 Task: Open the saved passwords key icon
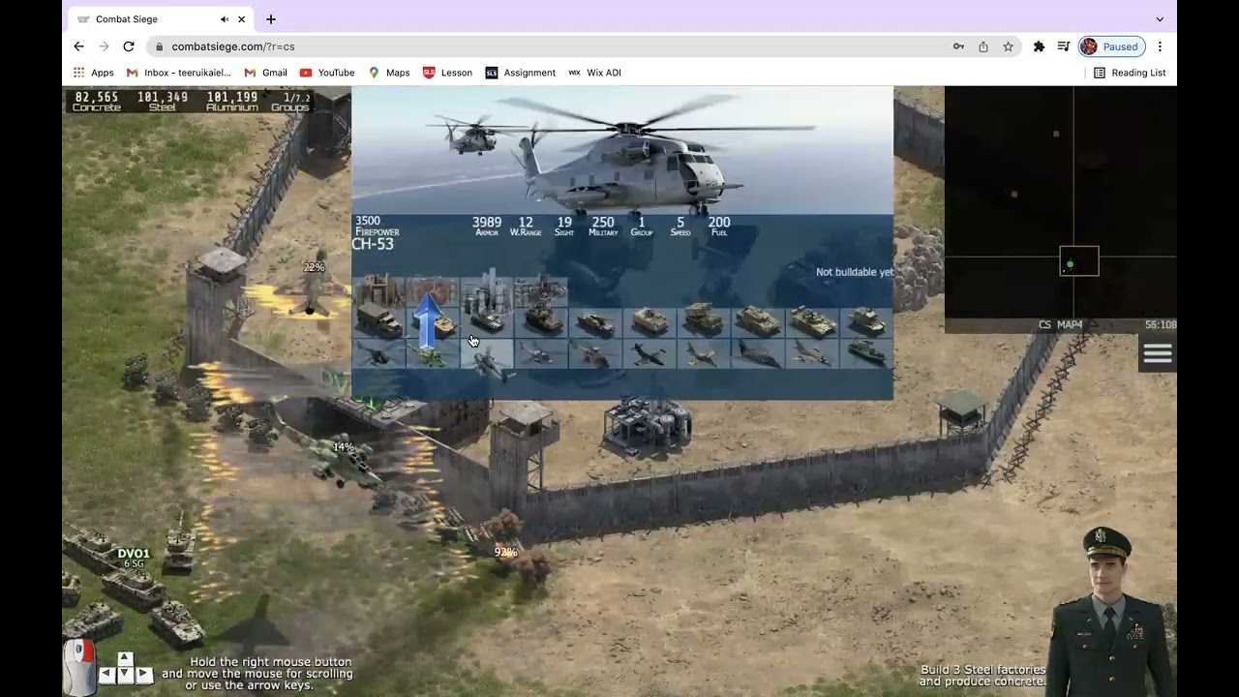click(x=958, y=46)
